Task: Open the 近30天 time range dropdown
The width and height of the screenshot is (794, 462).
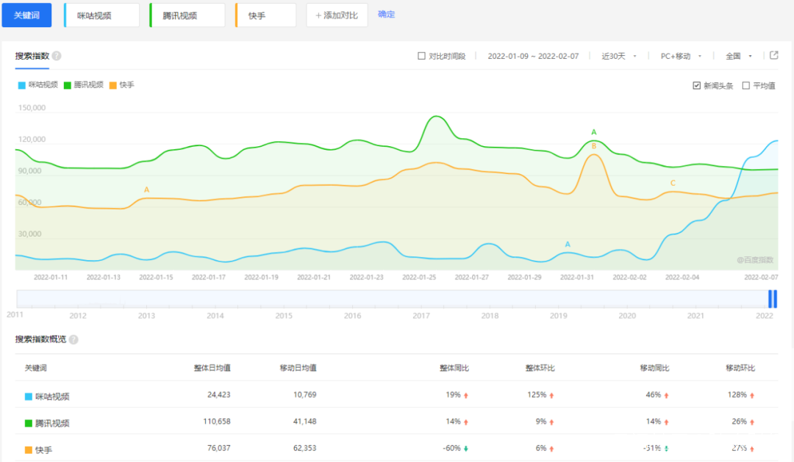Action: pyautogui.click(x=619, y=56)
